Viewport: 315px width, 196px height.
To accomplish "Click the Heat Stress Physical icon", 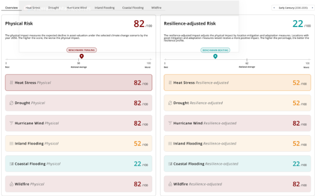I will point(11,83).
